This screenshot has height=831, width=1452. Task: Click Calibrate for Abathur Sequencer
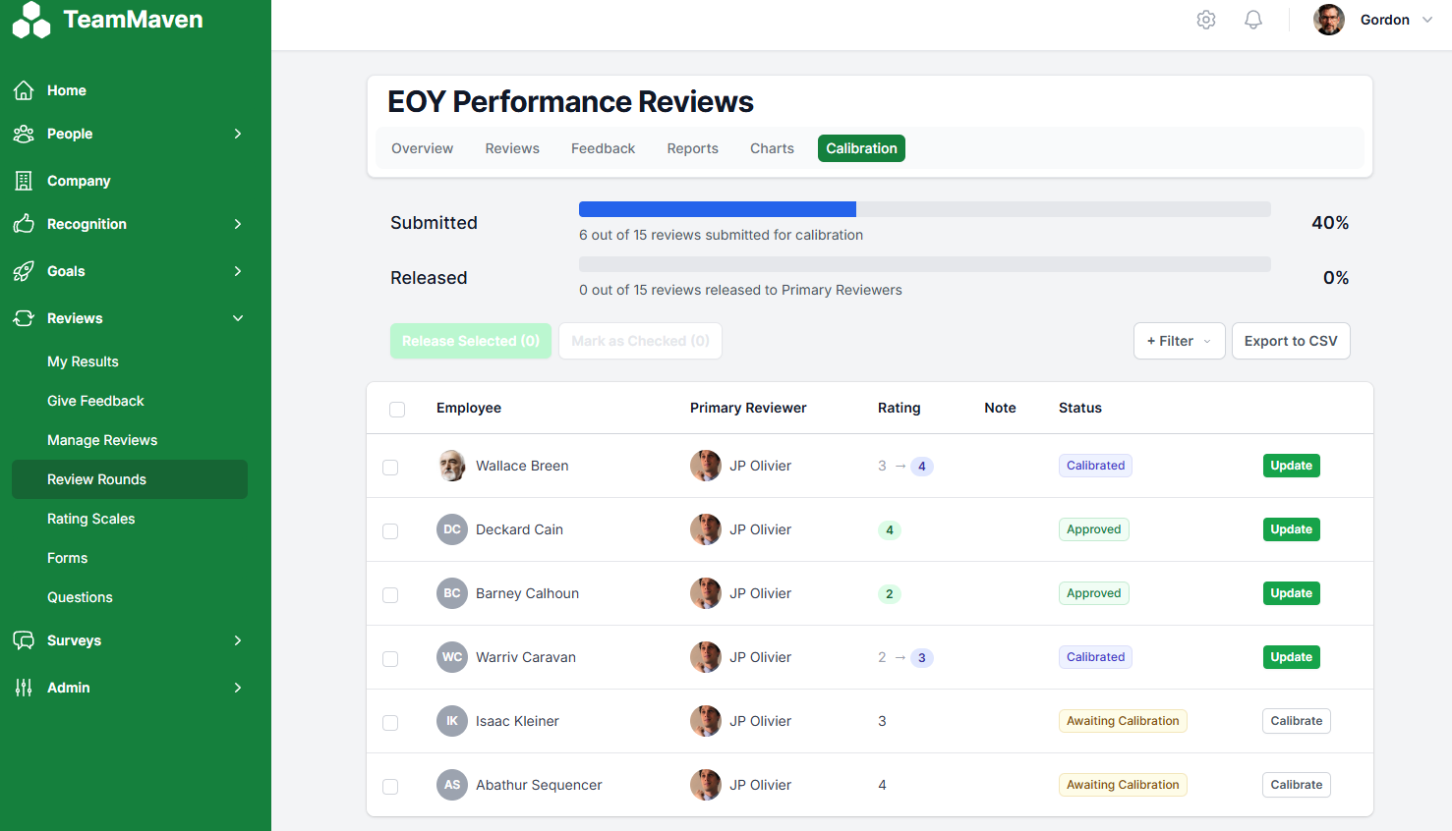(1297, 785)
